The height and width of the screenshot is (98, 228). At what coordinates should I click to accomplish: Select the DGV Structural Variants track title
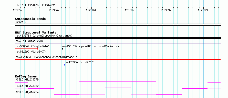[x=36, y=32]
